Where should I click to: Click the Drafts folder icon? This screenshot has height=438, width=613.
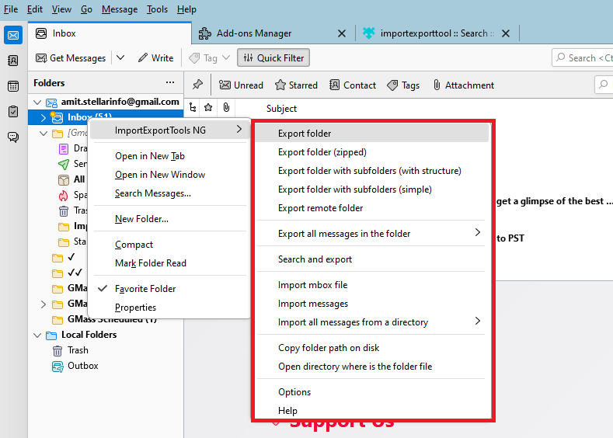64,148
